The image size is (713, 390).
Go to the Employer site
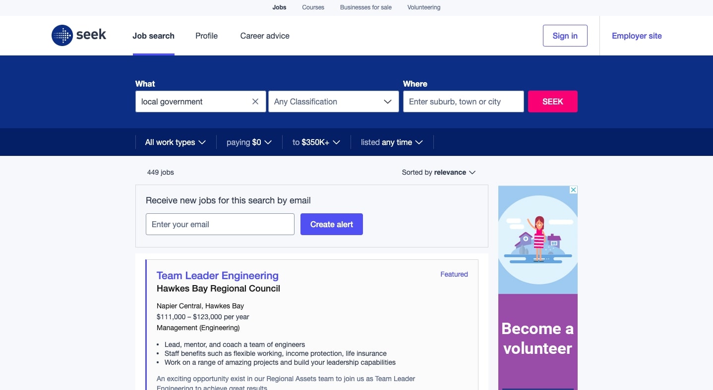(637, 36)
